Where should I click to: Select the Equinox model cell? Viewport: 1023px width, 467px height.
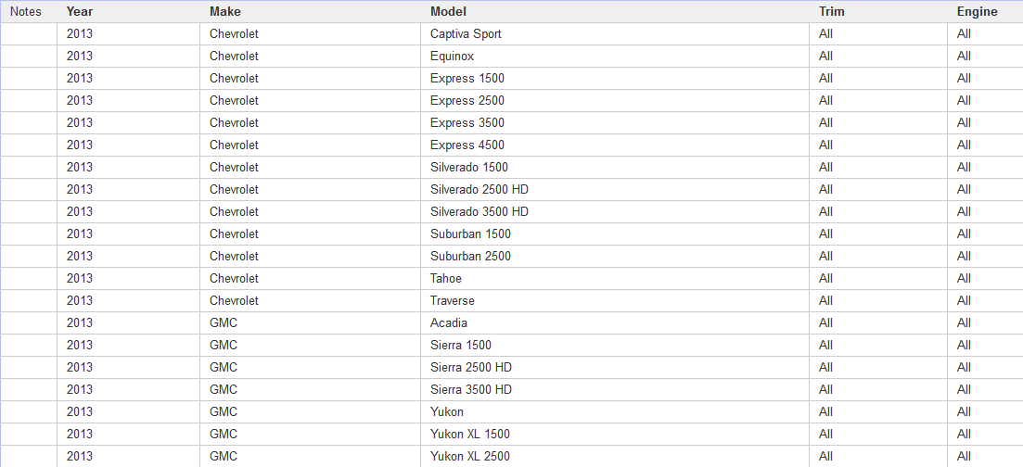[x=452, y=57]
